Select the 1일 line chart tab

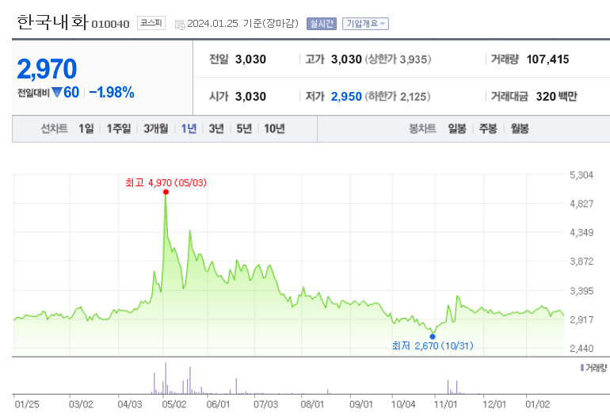[x=86, y=128]
